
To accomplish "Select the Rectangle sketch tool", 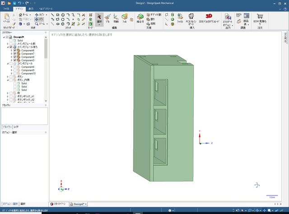I will click(58, 15).
